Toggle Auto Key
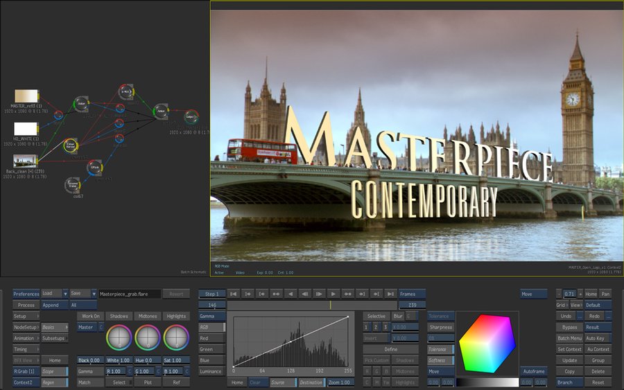 click(598, 338)
